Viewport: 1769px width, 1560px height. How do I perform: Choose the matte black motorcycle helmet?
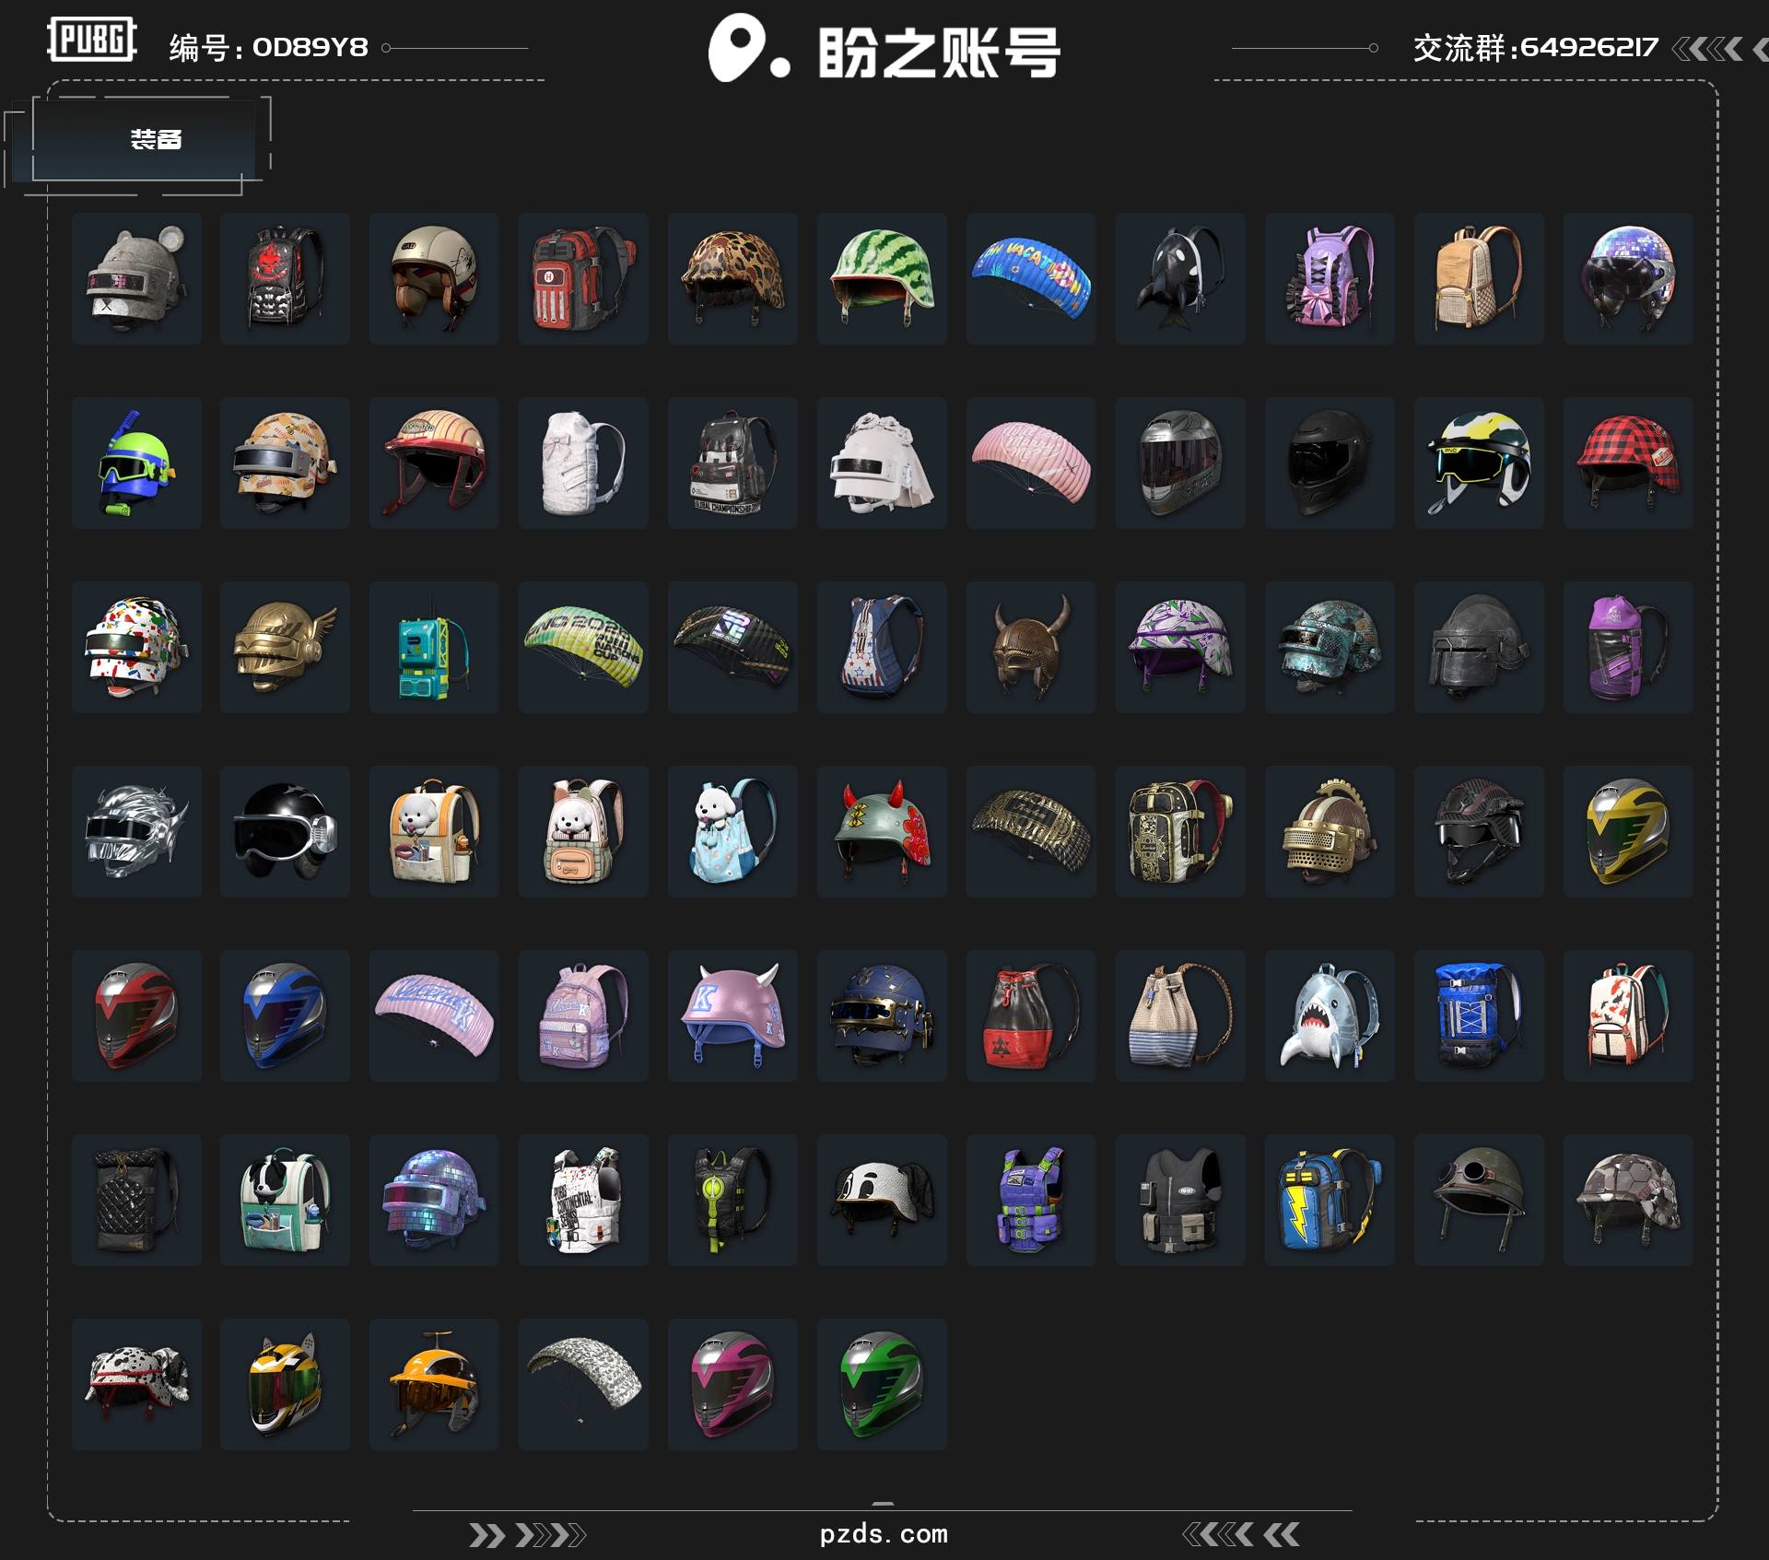[x=1330, y=463]
